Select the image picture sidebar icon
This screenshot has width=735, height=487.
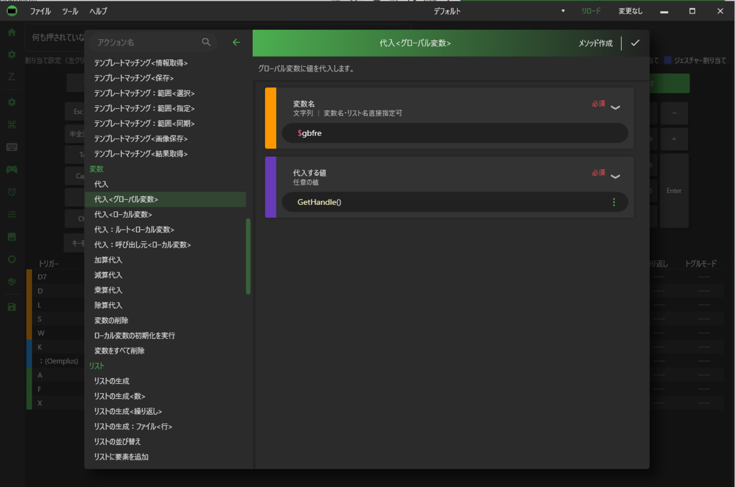(12, 237)
